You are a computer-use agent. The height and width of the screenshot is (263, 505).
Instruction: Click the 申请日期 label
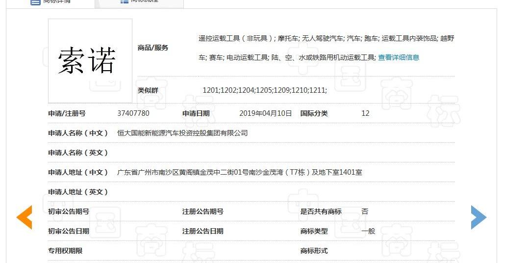(196, 113)
